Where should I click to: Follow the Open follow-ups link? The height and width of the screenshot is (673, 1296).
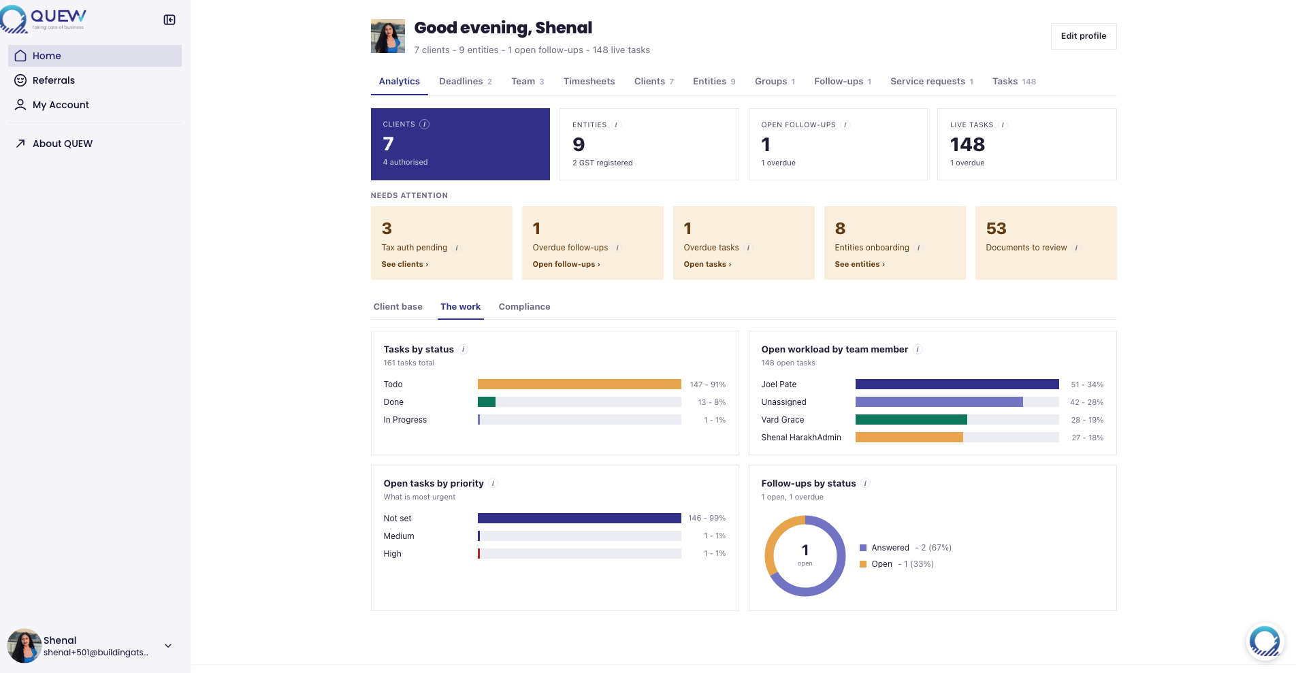coord(566,265)
